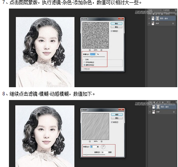
Task: Confirm the Motion Blur dialog with 确定
Action: [117, 114]
